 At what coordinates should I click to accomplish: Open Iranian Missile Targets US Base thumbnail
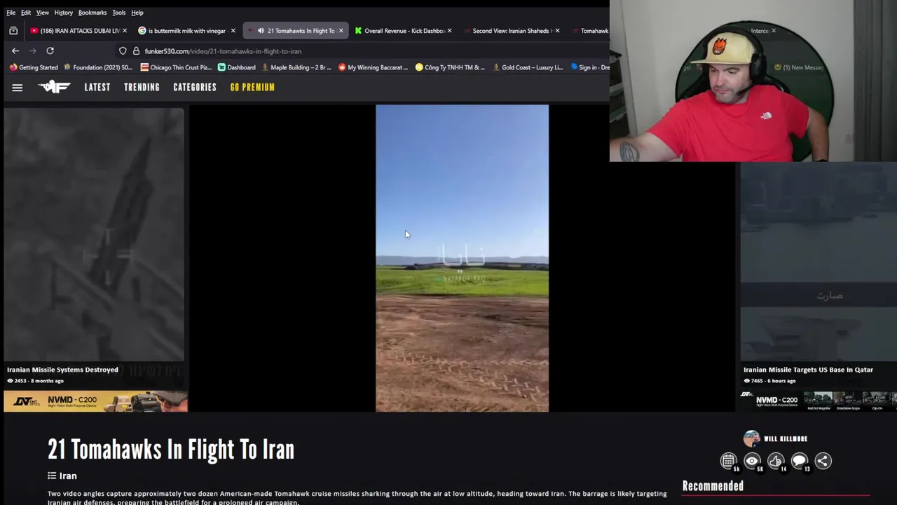coord(819,263)
